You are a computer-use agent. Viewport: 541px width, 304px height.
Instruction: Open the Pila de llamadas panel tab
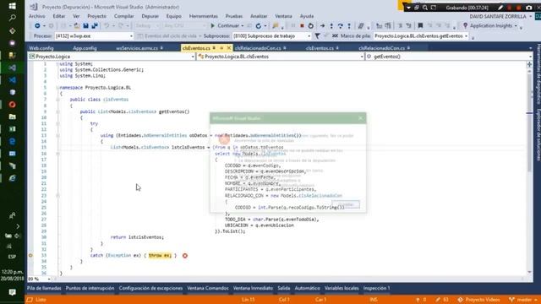[x=44, y=288]
